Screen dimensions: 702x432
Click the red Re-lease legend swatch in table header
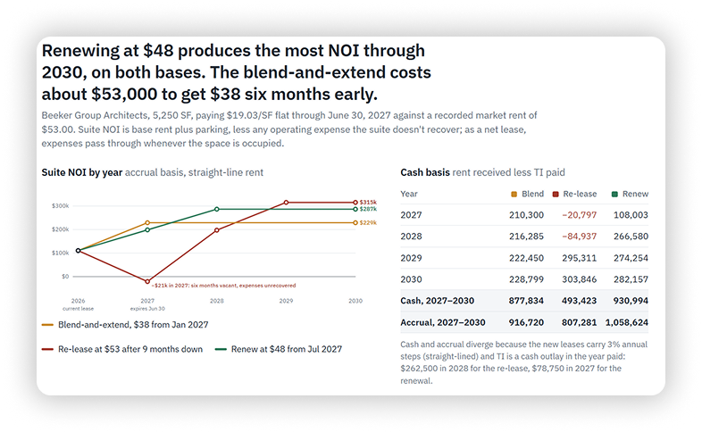coord(556,194)
